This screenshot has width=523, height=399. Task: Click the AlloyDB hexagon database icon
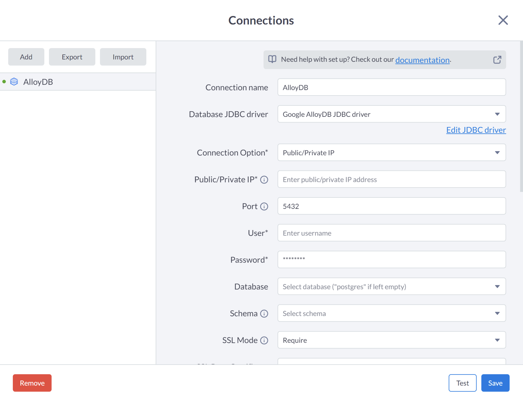(x=14, y=82)
